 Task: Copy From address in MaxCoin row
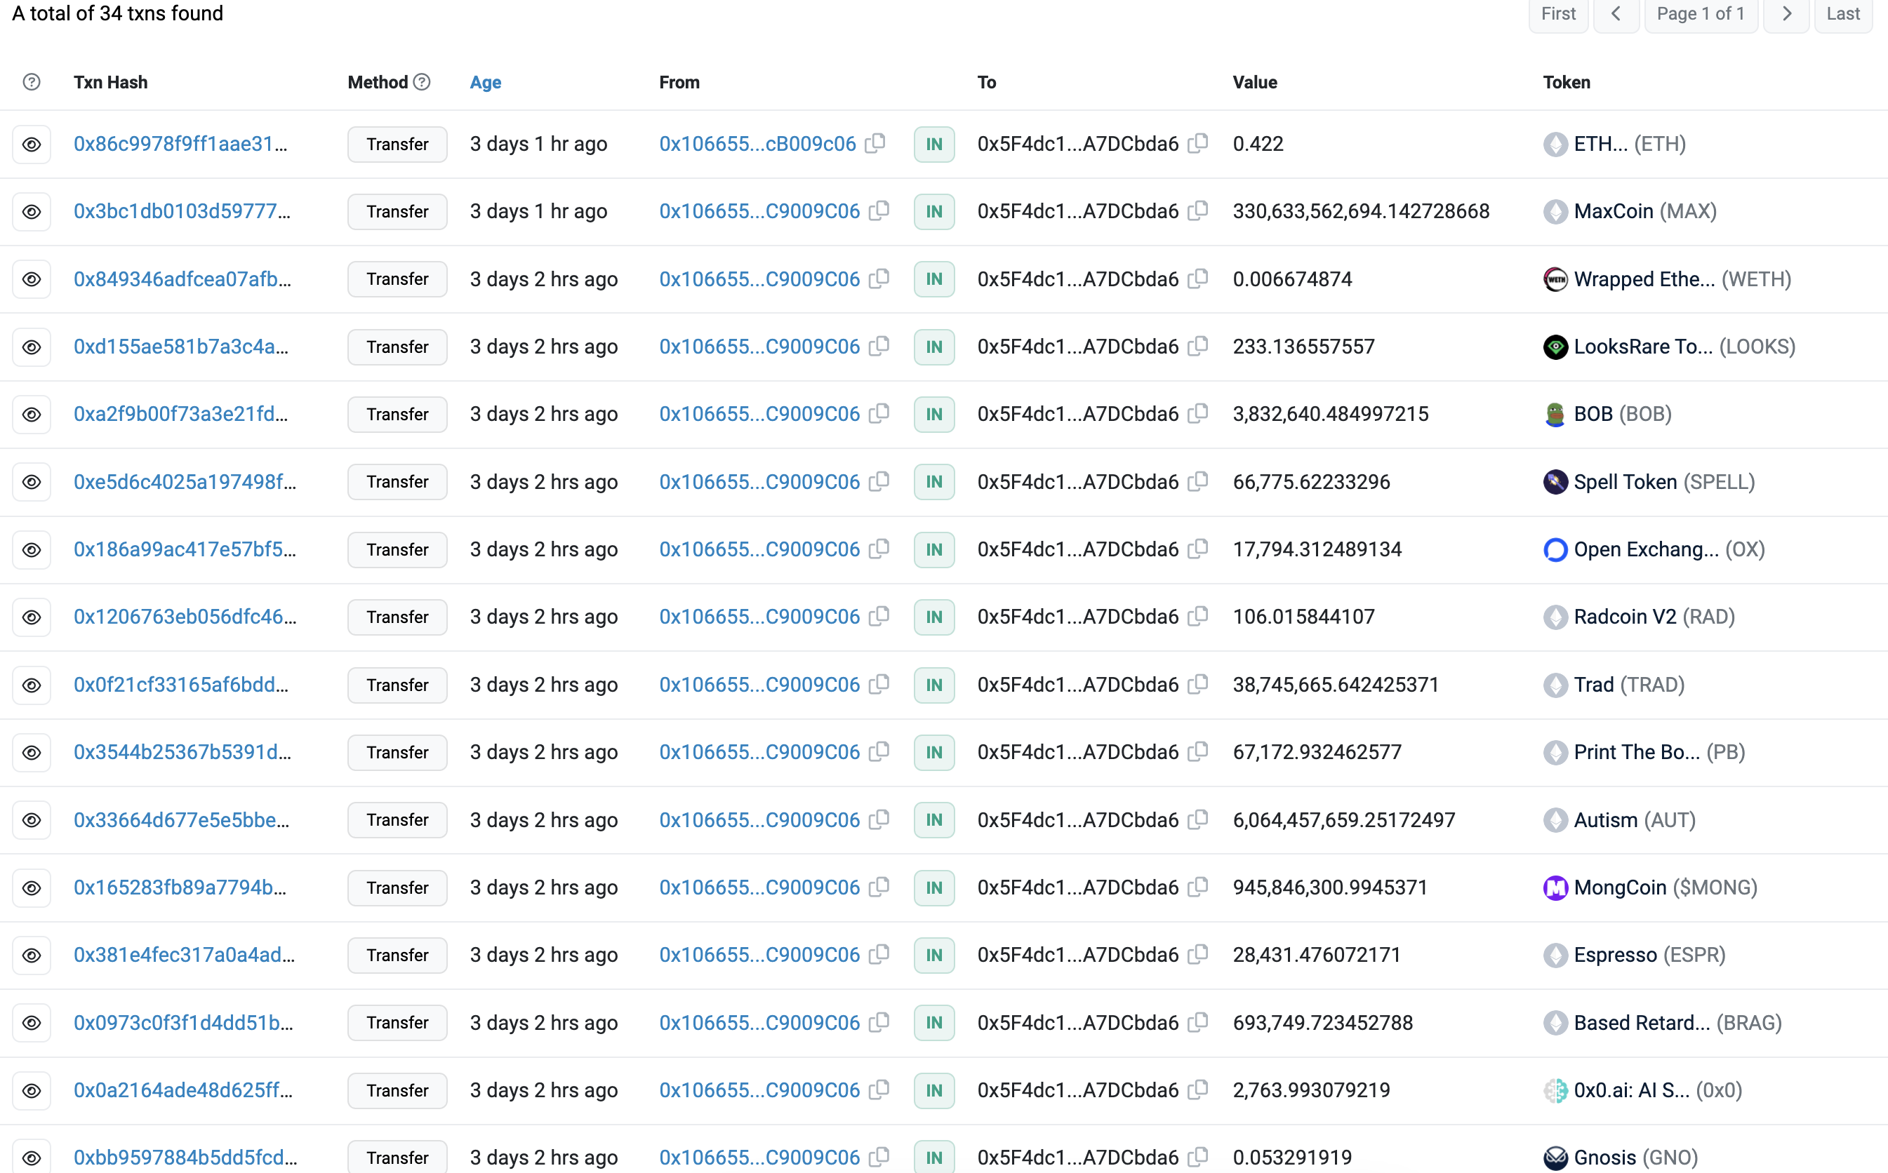pos(879,211)
